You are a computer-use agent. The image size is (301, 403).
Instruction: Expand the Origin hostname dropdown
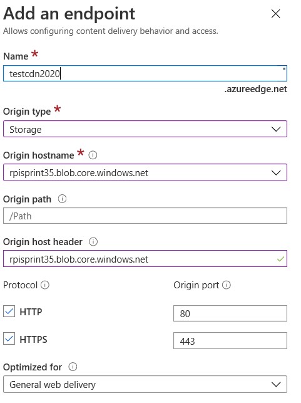[145, 172]
